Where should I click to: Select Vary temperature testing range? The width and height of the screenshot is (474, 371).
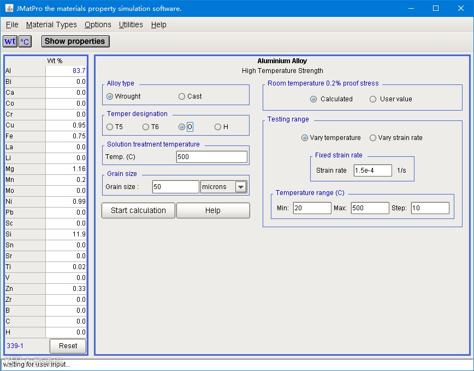331,138
